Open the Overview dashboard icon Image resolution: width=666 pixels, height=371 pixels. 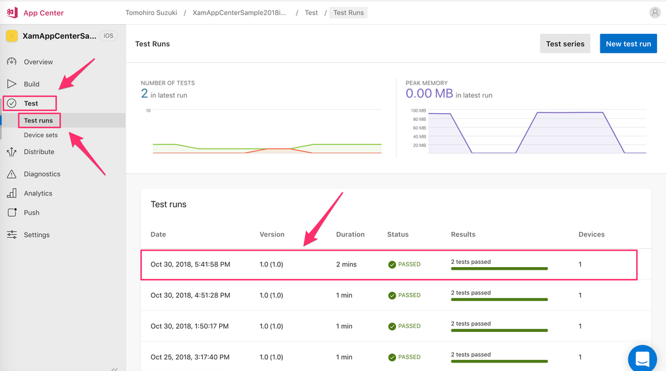[12, 62]
